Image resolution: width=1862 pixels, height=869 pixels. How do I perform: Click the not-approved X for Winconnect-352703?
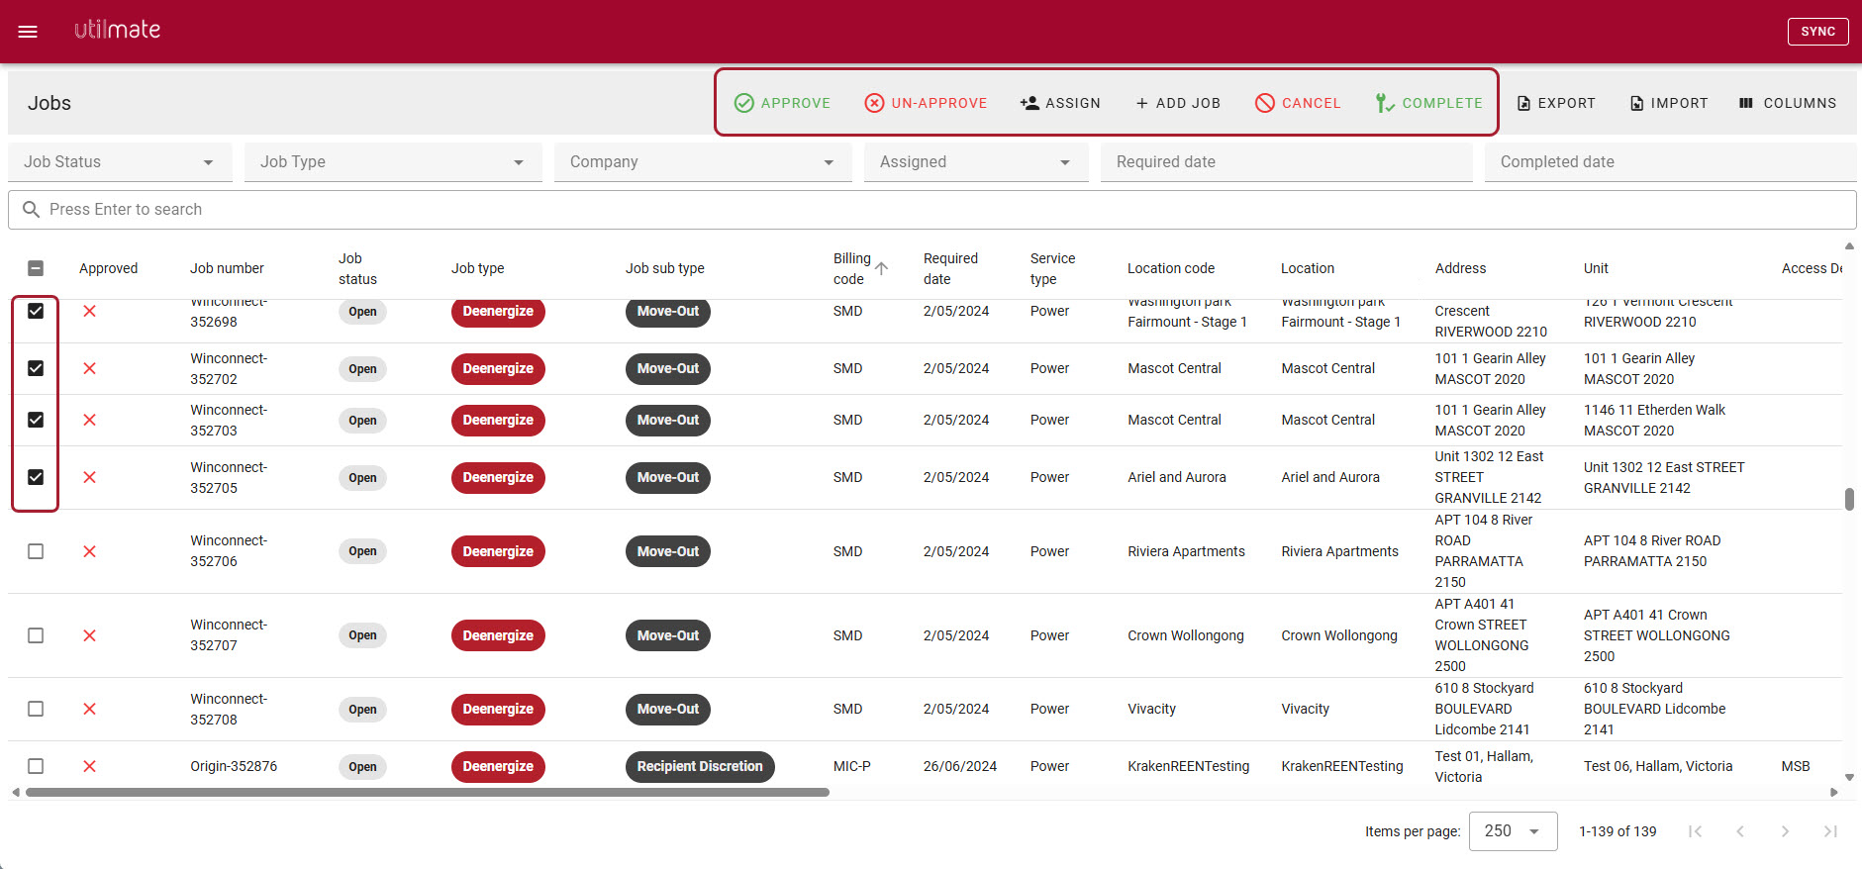click(x=89, y=420)
